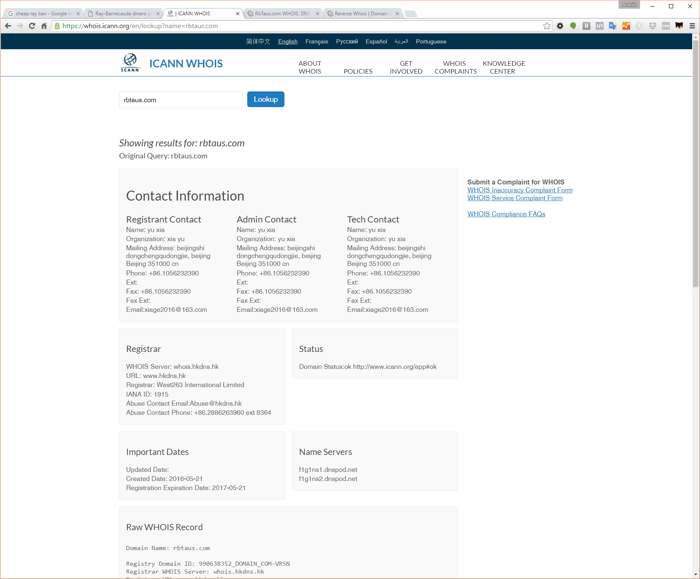Open the WHOIS Service Complaint Form
Image resolution: width=700 pixels, height=579 pixels.
tap(515, 198)
